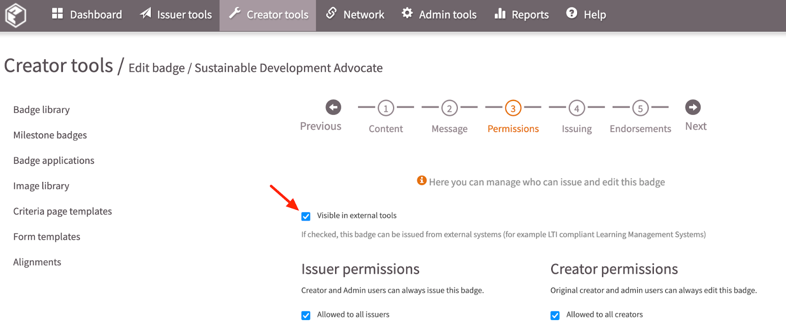Screen dimensions: 786x327
Task: Jump to step 4 Issuing circle
Action: pyautogui.click(x=577, y=108)
